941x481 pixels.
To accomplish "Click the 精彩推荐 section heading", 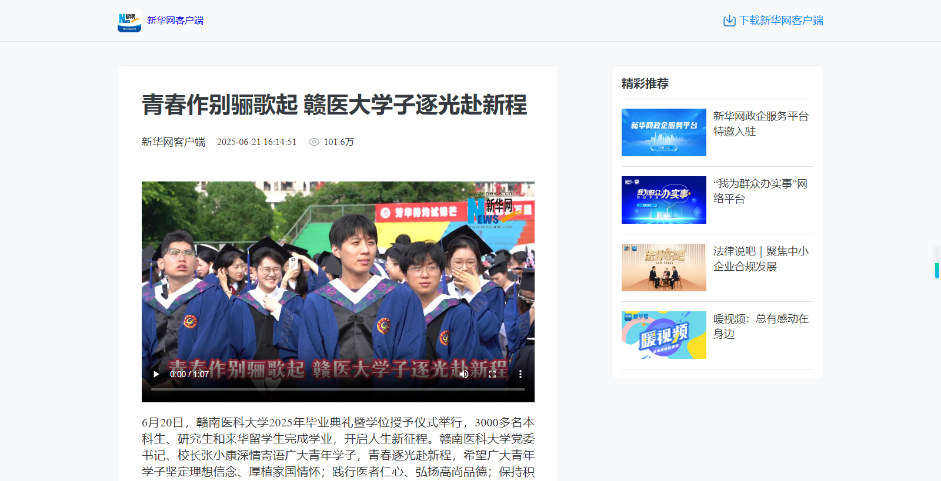I will tap(645, 83).
